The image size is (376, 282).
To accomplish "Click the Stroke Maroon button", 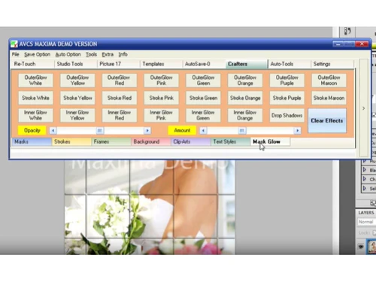I will 329,98.
